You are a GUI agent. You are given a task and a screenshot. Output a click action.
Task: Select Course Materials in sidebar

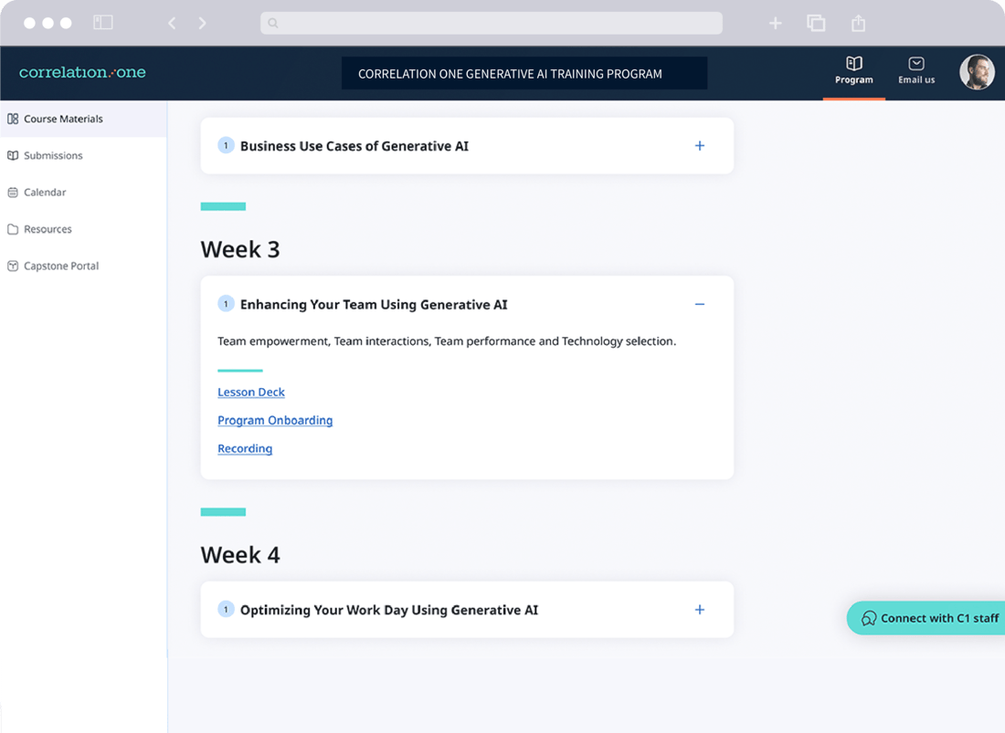click(63, 119)
